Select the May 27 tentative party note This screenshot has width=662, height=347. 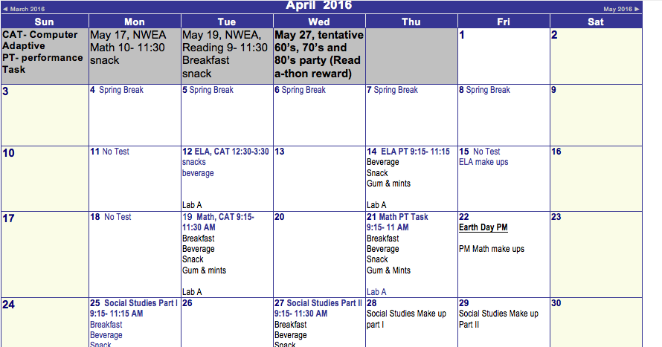click(319, 54)
